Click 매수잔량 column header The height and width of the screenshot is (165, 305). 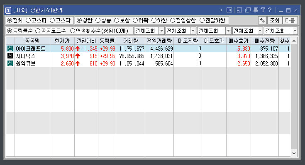click(x=265, y=41)
